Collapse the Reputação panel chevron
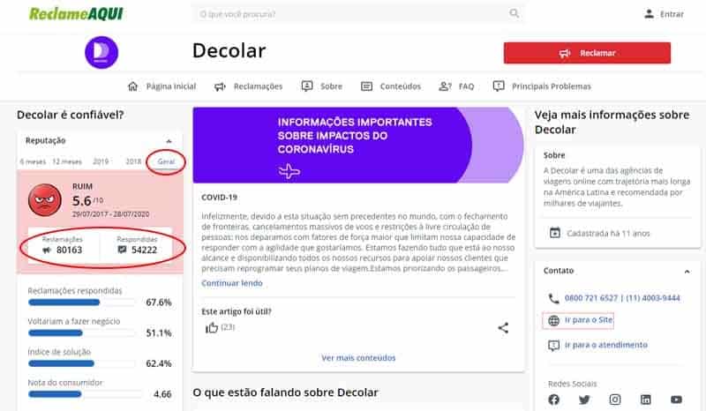 click(169, 141)
